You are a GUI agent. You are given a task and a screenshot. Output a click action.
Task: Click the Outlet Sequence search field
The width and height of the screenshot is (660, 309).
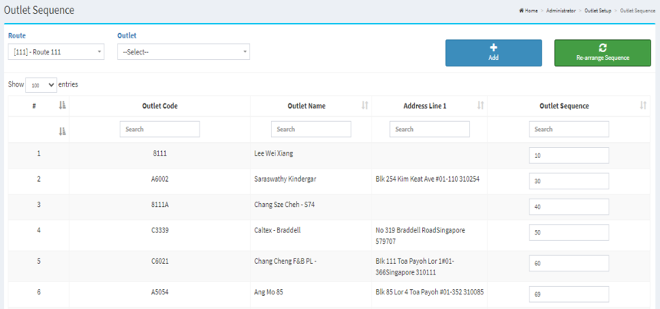[x=569, y=130]
